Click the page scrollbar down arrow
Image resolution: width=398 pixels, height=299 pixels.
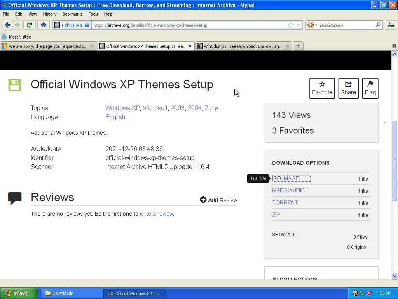[x=395, y=276]
